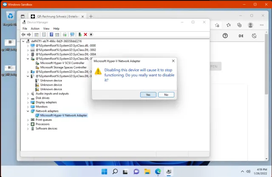Click the Back arrow in Device Manager toolbar
Viewport: 272px width, 177px height.
24,34
